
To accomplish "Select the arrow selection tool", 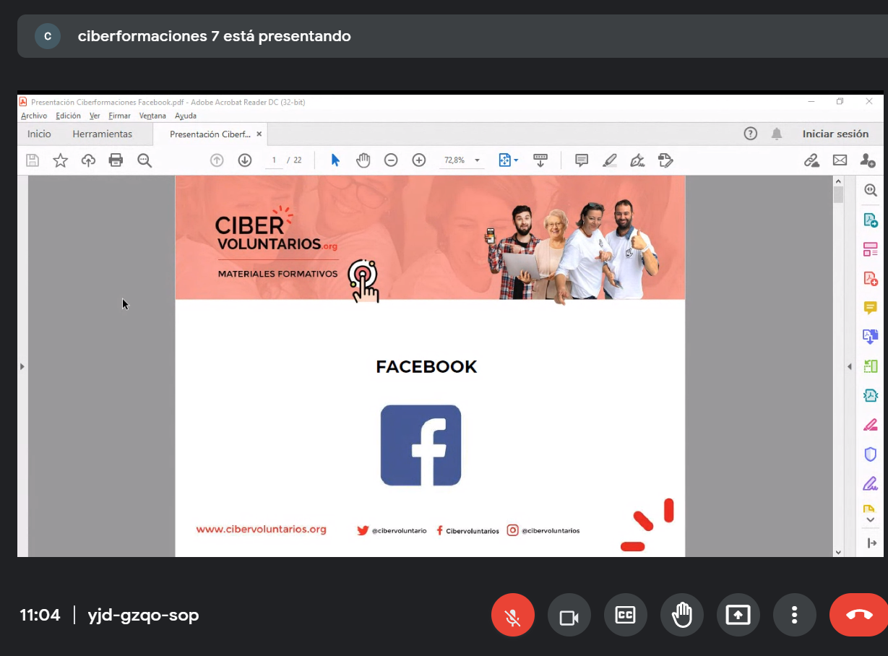I will tap(335, 160).
